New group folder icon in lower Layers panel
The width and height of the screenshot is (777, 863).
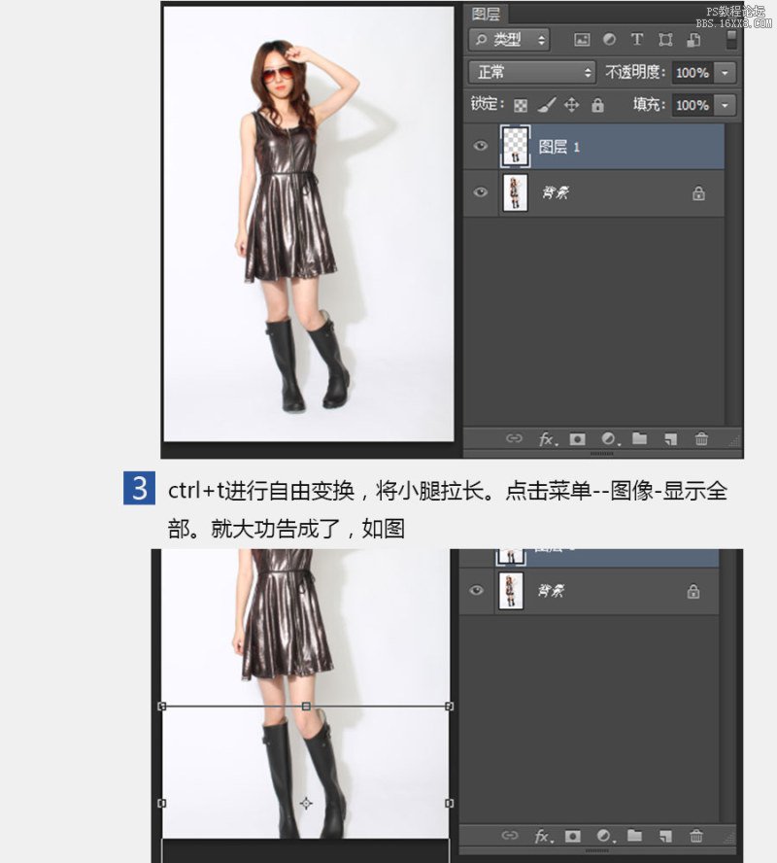(x=635, y=836)
